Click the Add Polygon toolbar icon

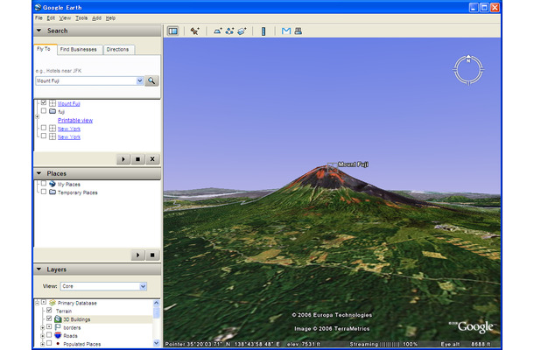(218, 31)
